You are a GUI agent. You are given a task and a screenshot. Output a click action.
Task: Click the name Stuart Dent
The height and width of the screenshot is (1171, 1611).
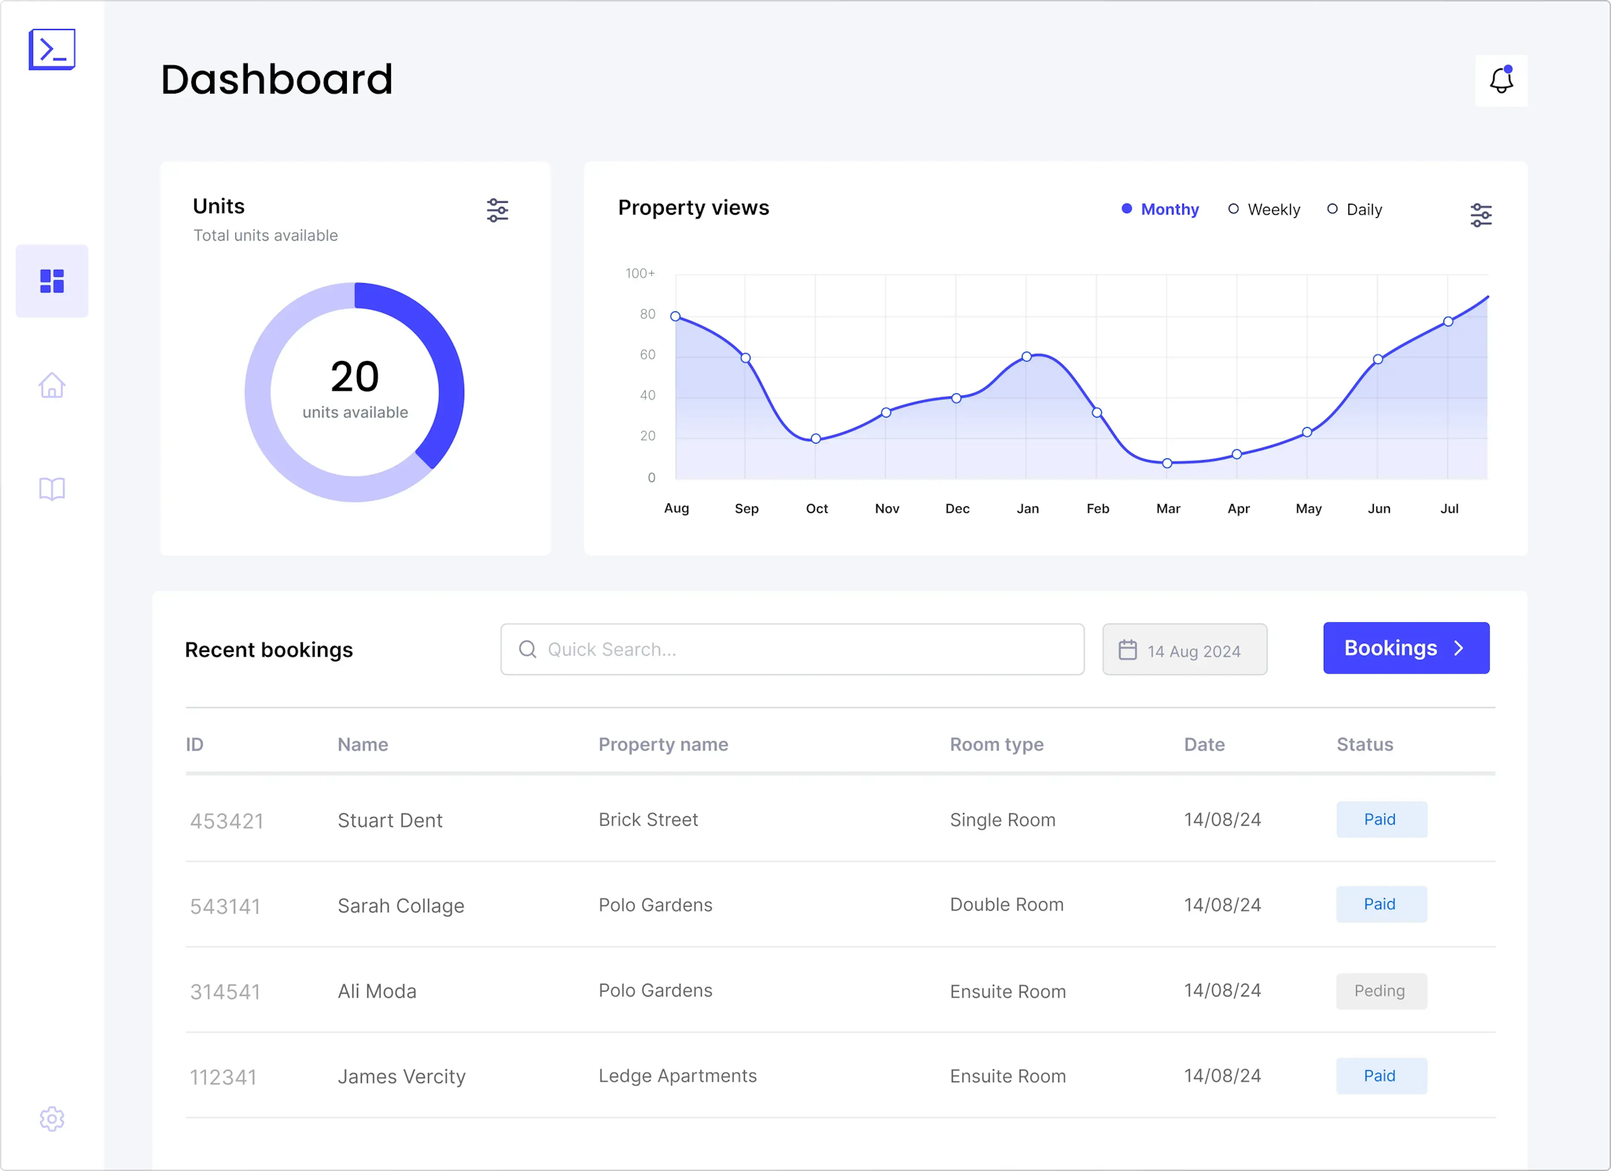(x=390, y=820)
